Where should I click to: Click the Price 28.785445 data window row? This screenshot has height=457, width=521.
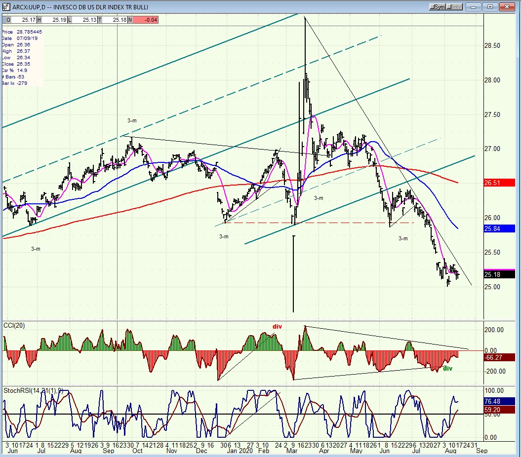(x=22, y=32)
